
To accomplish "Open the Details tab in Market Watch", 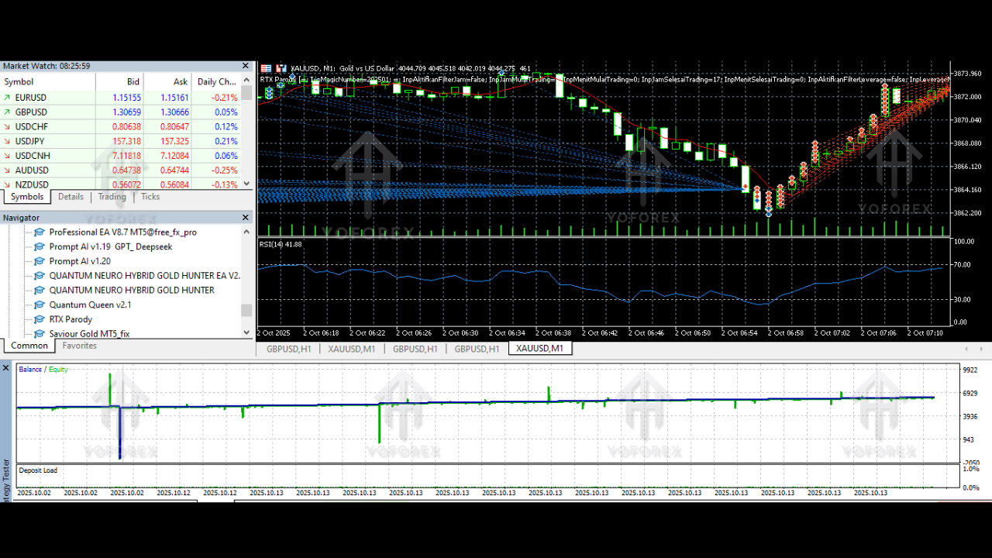I will click(71, 197).
